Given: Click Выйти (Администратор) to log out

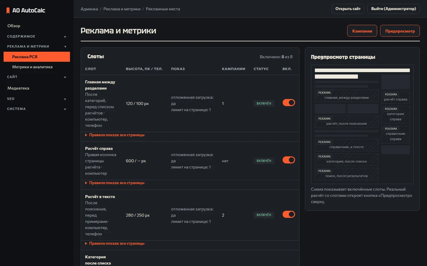Looking at the screenshot, I should [393, 9].
